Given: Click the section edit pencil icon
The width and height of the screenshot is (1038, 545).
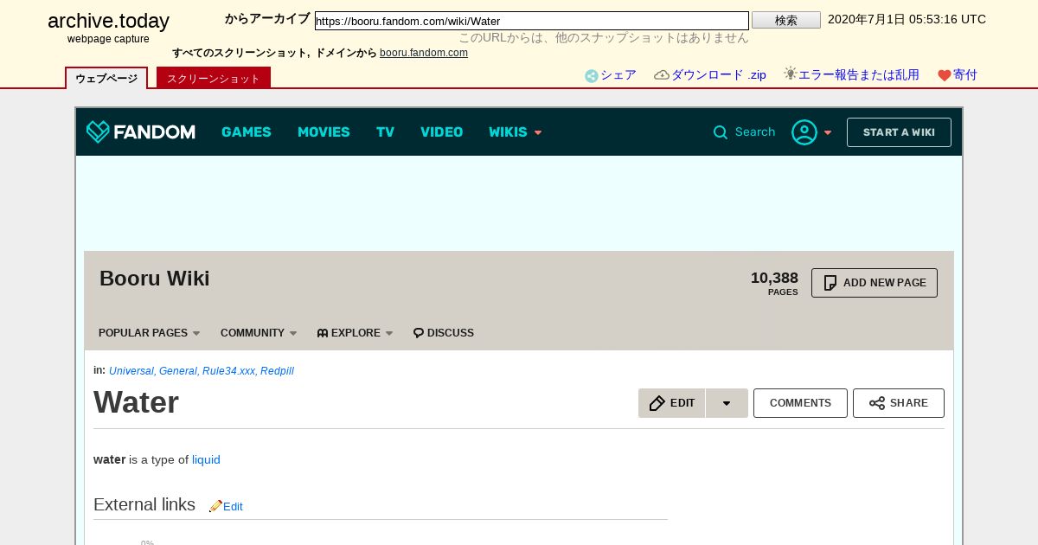Looking at the screenshot, I should [x=215, y=506].
